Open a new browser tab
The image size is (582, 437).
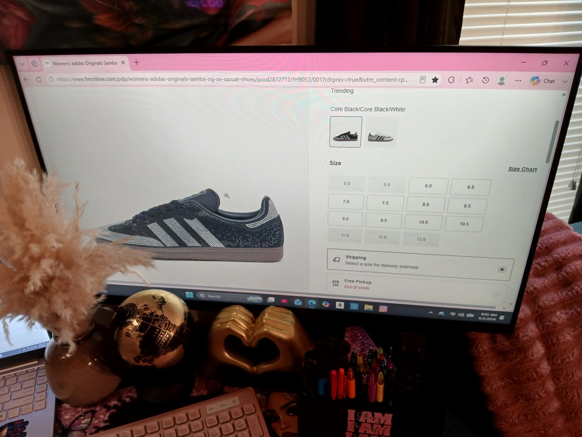[x=137, y=62]
